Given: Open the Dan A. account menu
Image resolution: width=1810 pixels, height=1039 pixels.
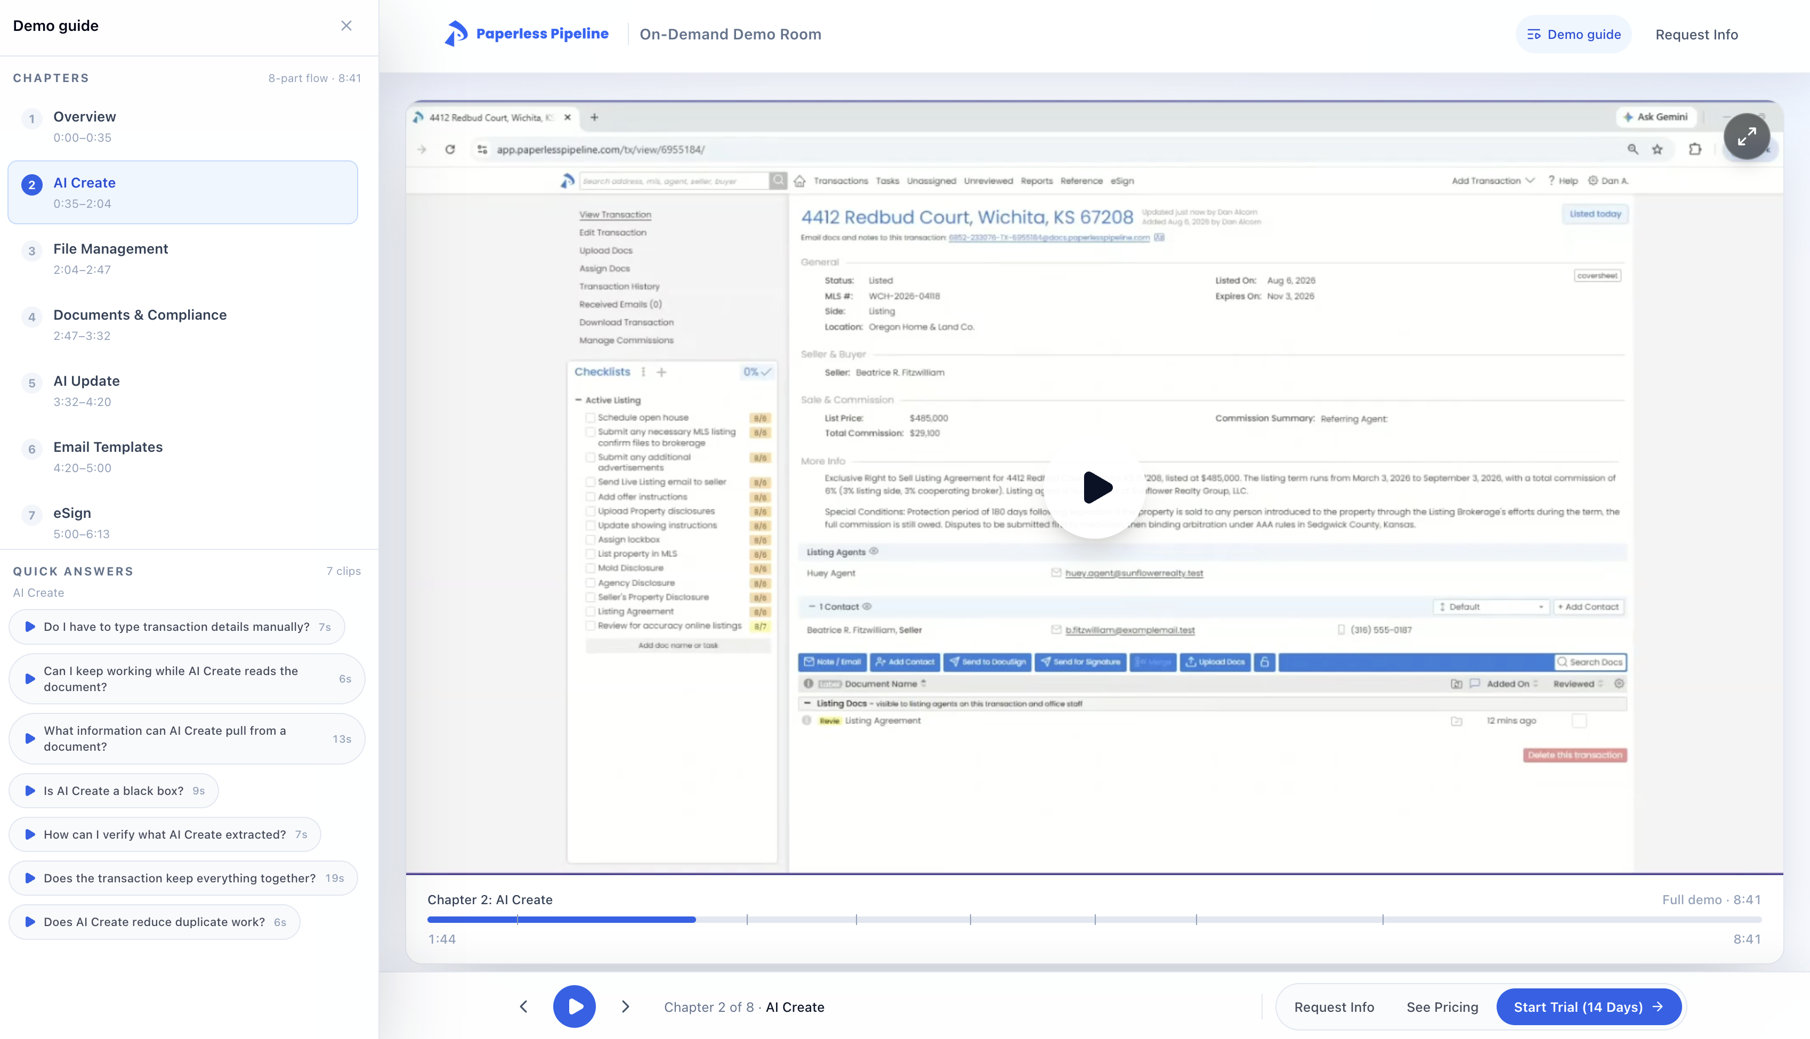Looking at the screenshot, I should 1608,181.
